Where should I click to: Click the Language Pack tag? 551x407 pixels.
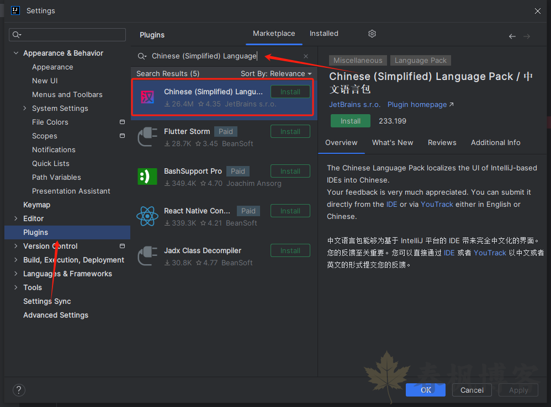coord(420,60)
